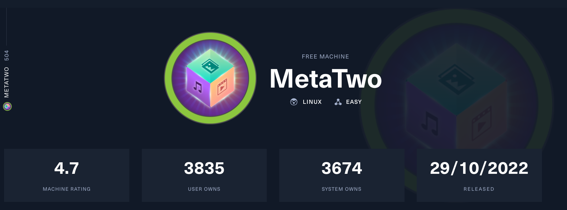Viewport: 567px width, 210px height.
Task: Click the 504 sidebar number
Action: (7, 55)
